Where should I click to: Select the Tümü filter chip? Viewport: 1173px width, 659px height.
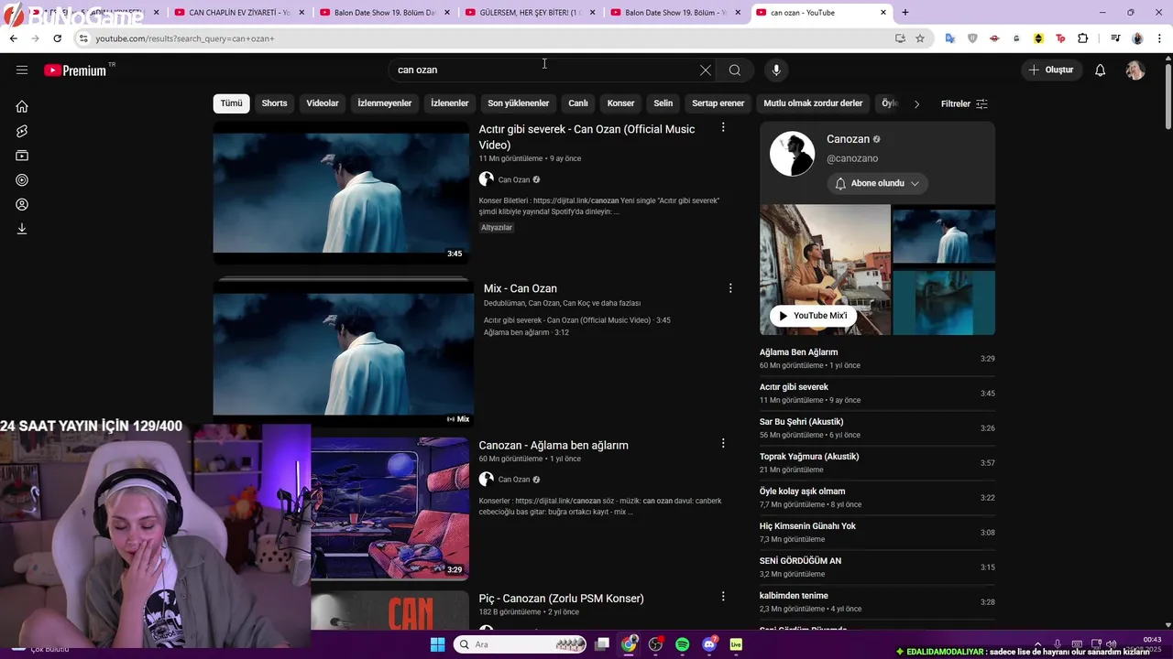231,103
